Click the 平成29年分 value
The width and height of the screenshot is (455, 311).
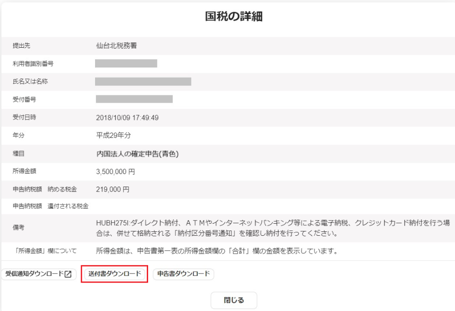pos(113,135)
